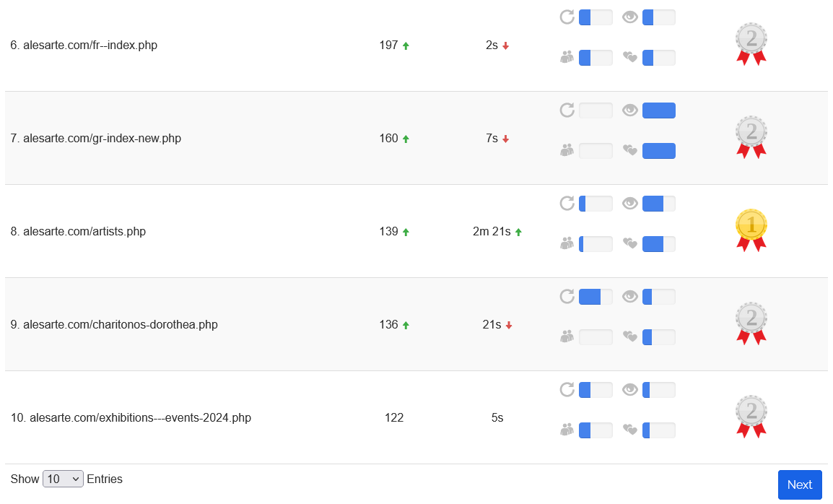Image resolution: width=833 pixels, height=504 pixels.
Task: Open the Show entries count dropdown
Action: (63, 479)
